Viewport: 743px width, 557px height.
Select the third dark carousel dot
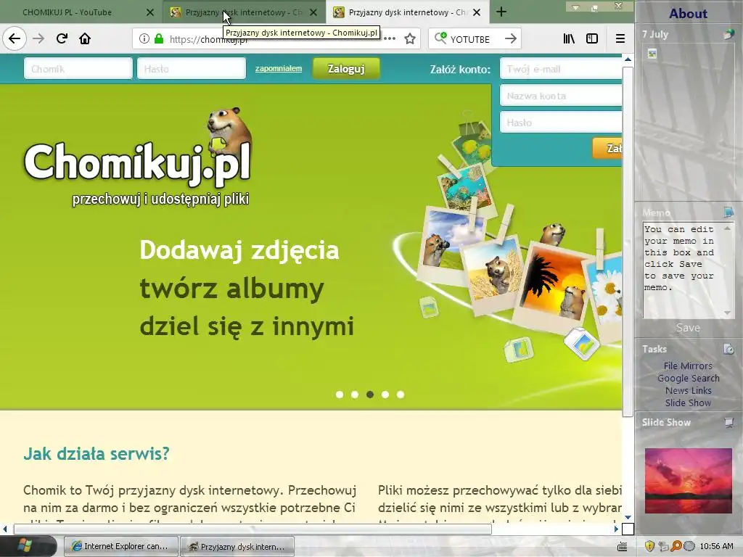[x=370, y=395]
